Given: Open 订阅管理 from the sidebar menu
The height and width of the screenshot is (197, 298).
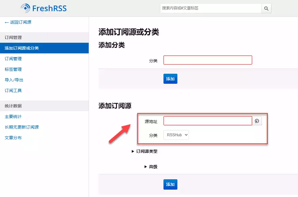Looking at the screenshot, I should pyautogui.click(x=13, y=58).
